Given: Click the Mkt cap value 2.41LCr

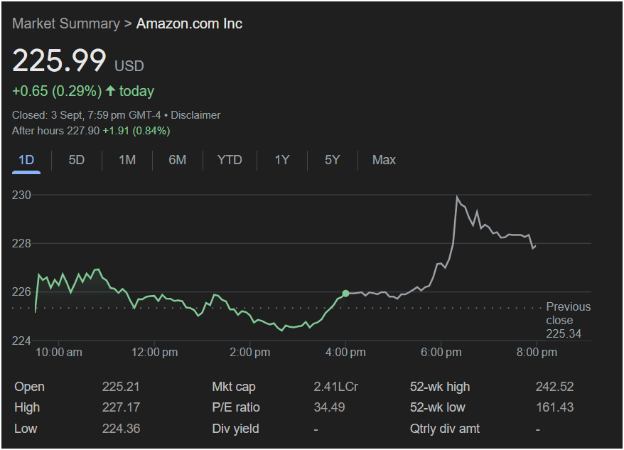Looking at the screenshot, I should (x=336, y=387).
